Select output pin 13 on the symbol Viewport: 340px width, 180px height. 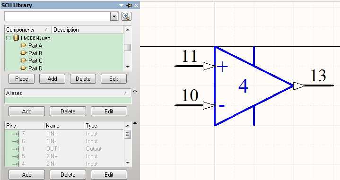(x=314, y=86)
